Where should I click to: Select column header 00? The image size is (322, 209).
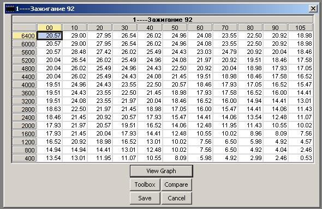49,27
